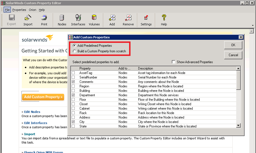The width and height of the screenshot is (256, 153).
Task: Click the text 'State or Province where the Node is located'
Action: point(167,126)
